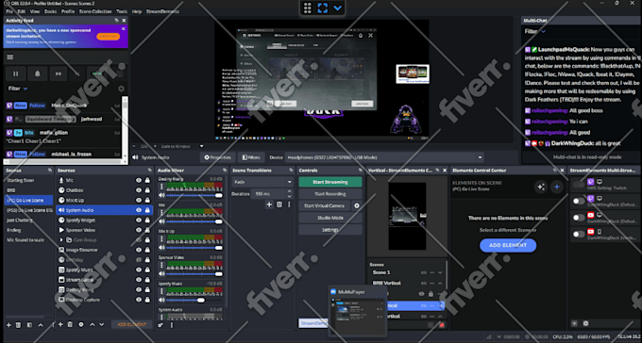The image size is (642, 343).
Task: Click the blue ADD ELEMENT button
Action: (508, 245)
